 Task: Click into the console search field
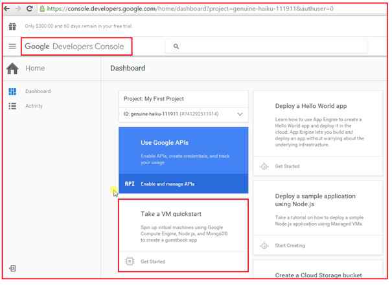coord(266,47)
